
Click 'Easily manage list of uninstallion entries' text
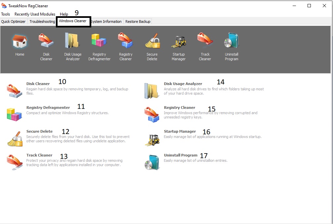[195, 160]
